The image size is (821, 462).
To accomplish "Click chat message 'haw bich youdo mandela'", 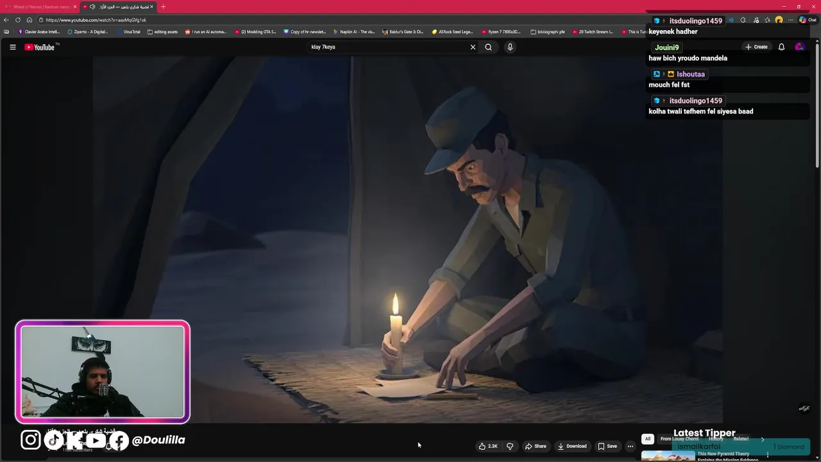I will [x=688, y=58].
